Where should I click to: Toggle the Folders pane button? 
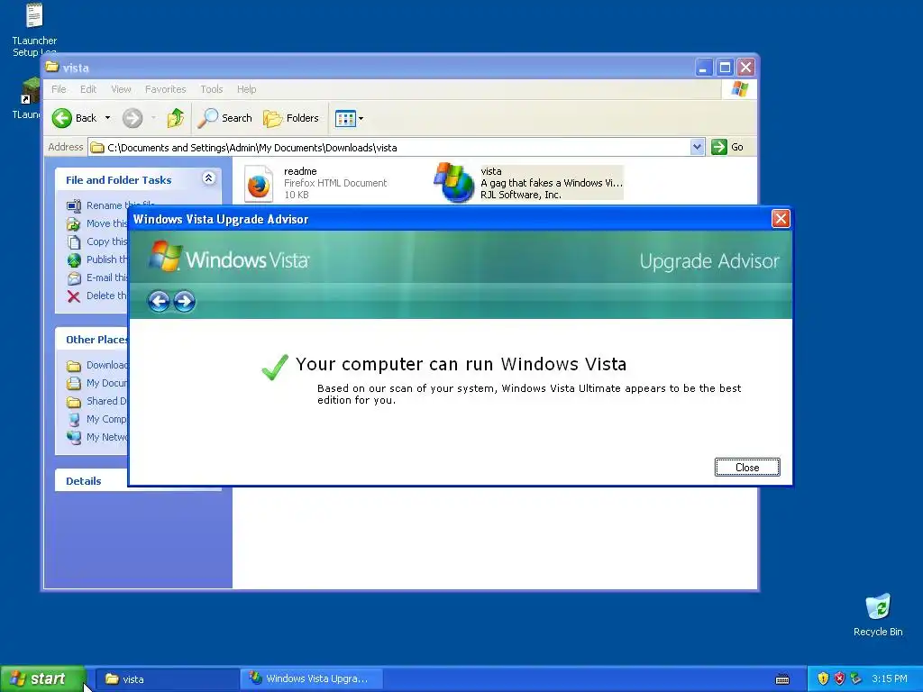pyautogui.click(x=291, y=118)
